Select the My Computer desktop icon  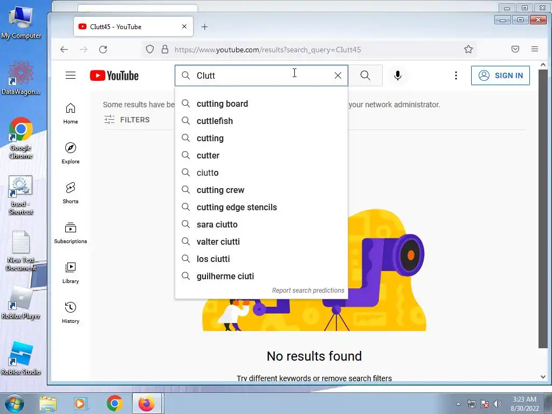pos(21,23)
